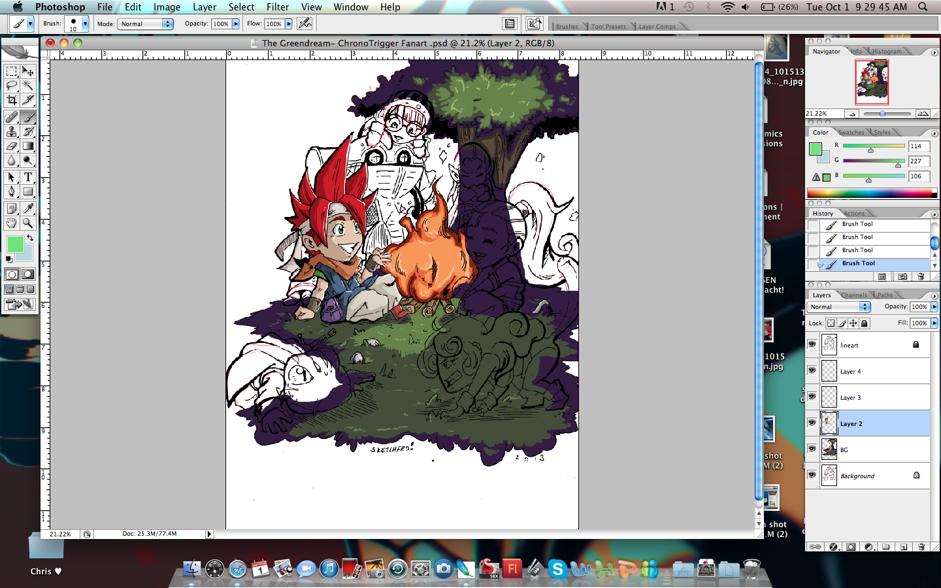The image size is (941, 588).
Task: Open the Filter menu
Action: coord(278,7)
